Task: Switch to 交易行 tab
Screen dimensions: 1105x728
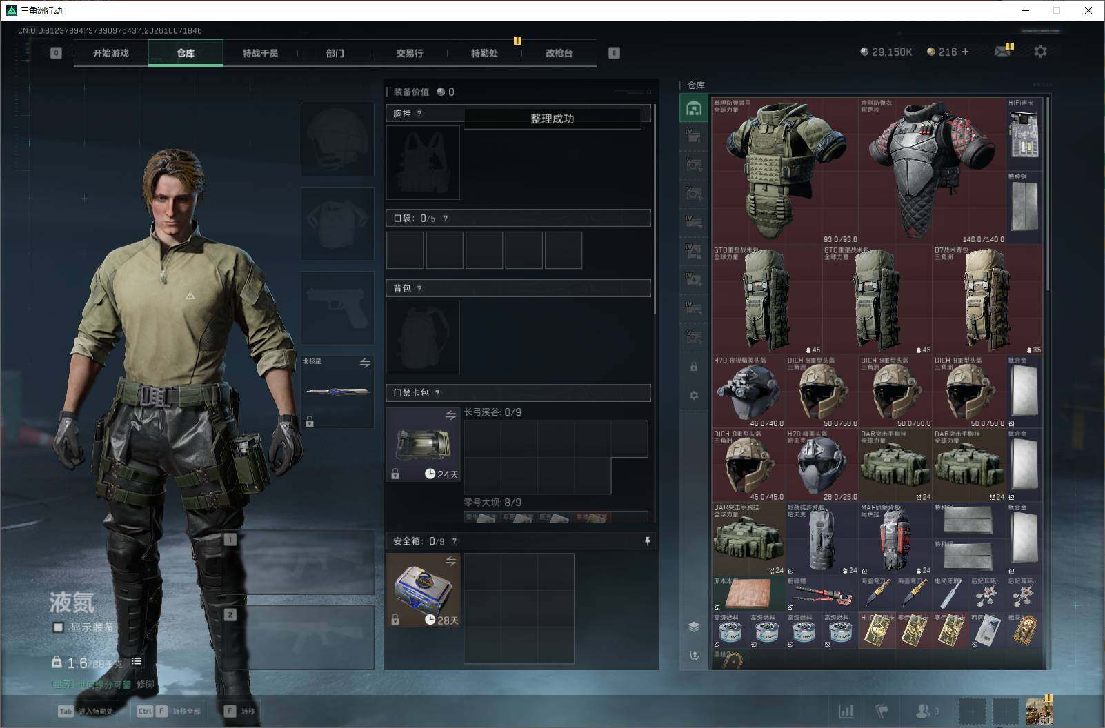Action: point(410,53)
